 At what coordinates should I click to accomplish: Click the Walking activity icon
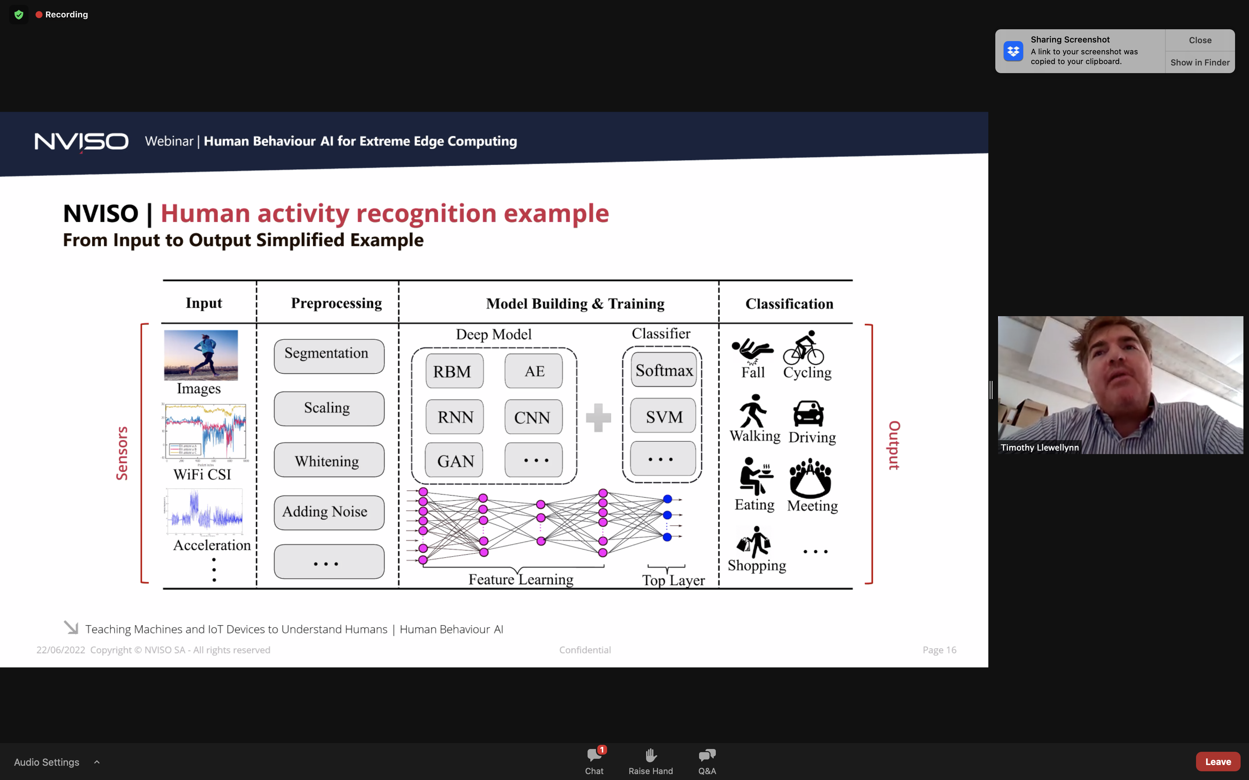[753, 411]
